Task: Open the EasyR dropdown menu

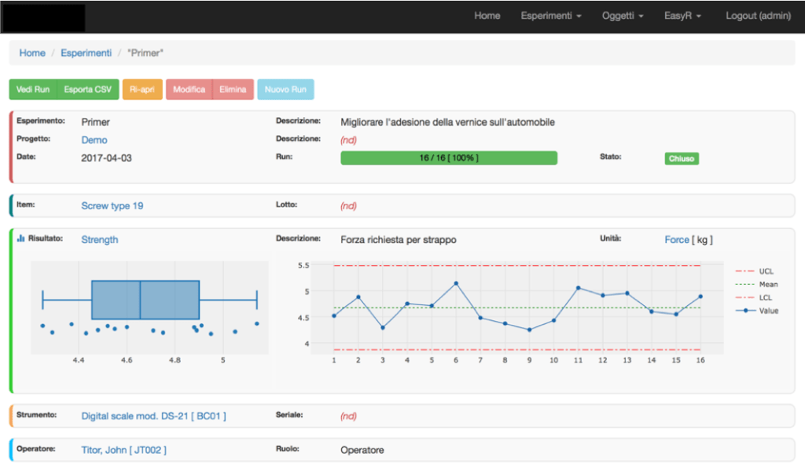Action: pyautogui.click(x=682, y=16)
